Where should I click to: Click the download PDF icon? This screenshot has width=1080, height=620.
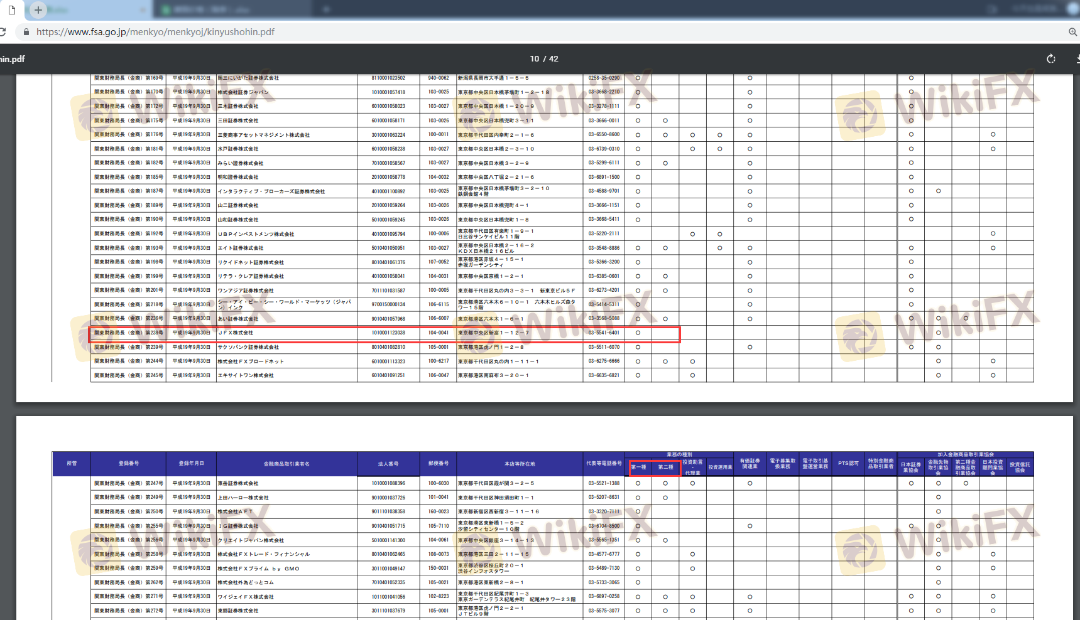pyautogui.click(x=1077, y=59)
